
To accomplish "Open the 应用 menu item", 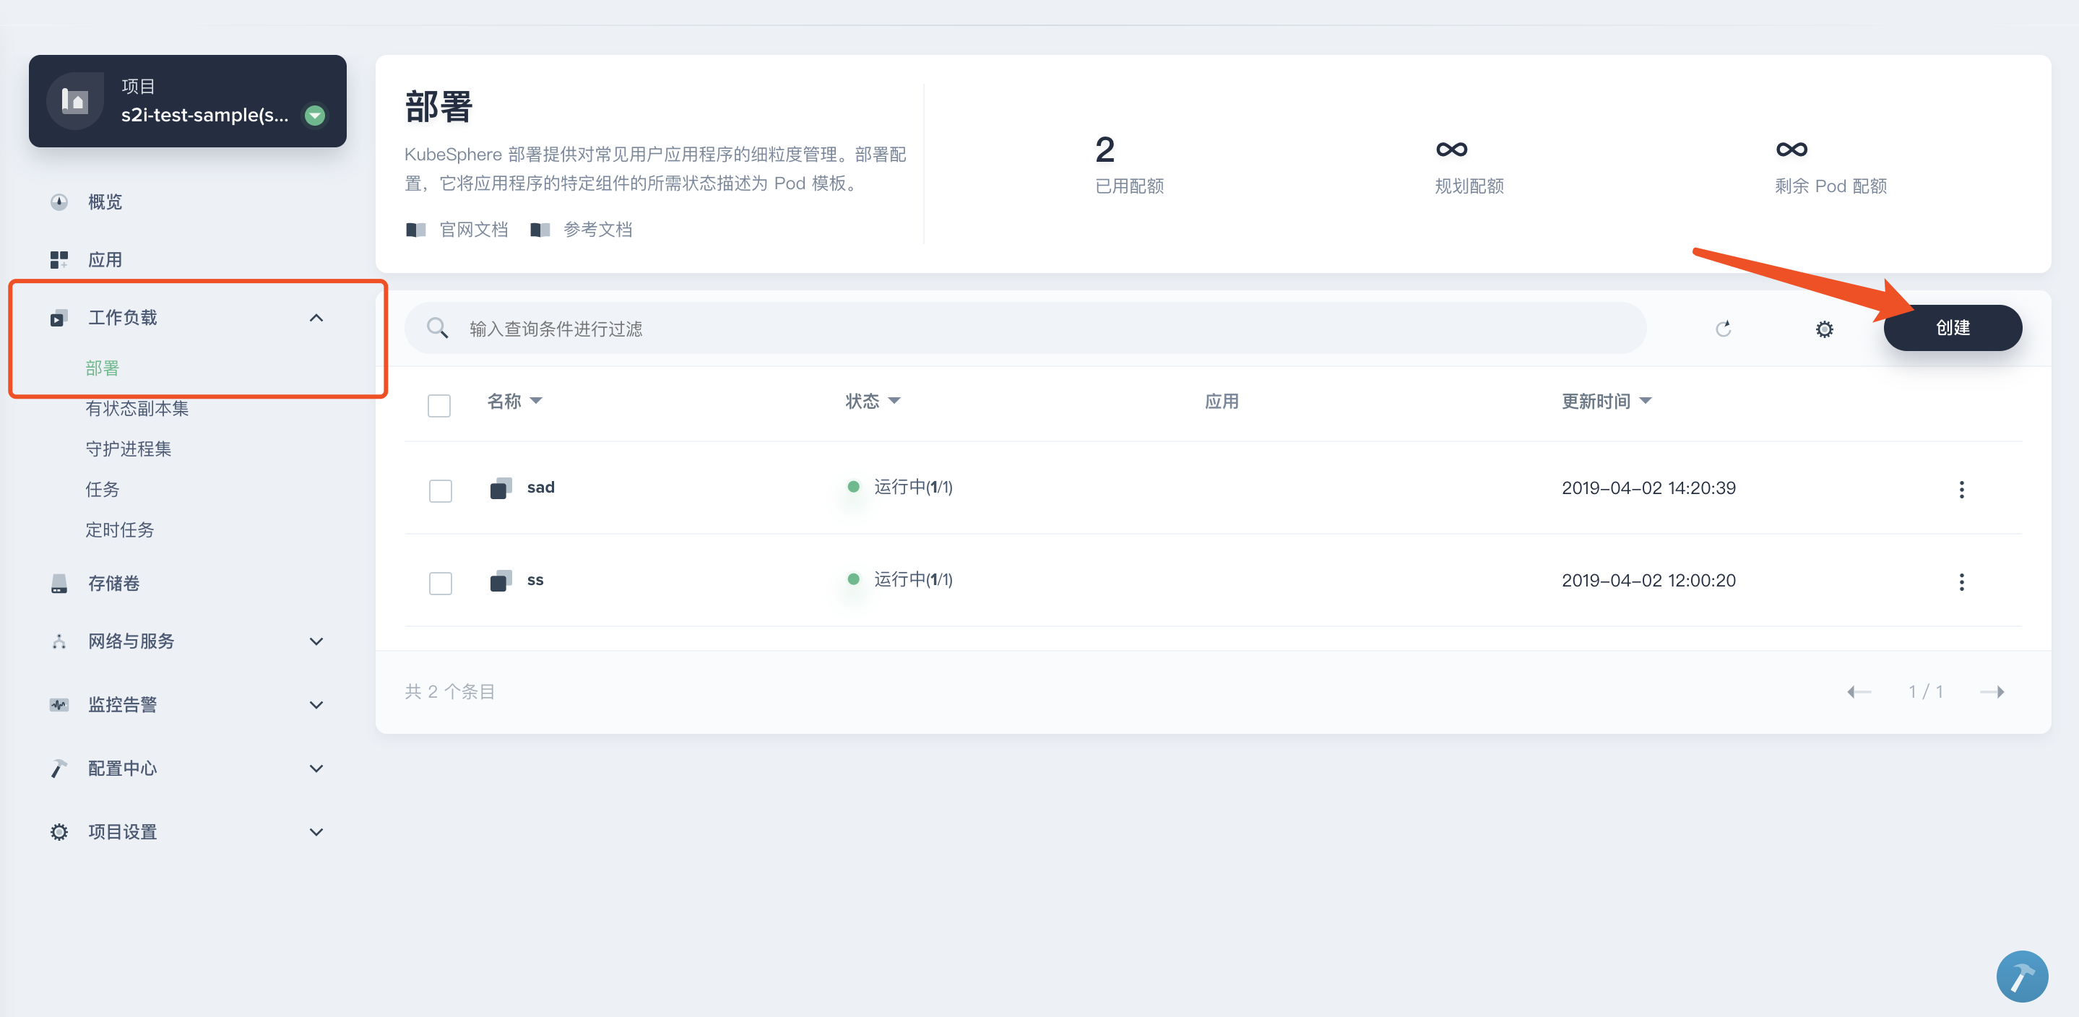I will 105,260.
